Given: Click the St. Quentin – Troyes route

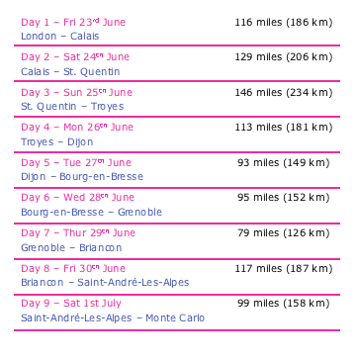Looking at the screenshot, I should pos(72,107).
